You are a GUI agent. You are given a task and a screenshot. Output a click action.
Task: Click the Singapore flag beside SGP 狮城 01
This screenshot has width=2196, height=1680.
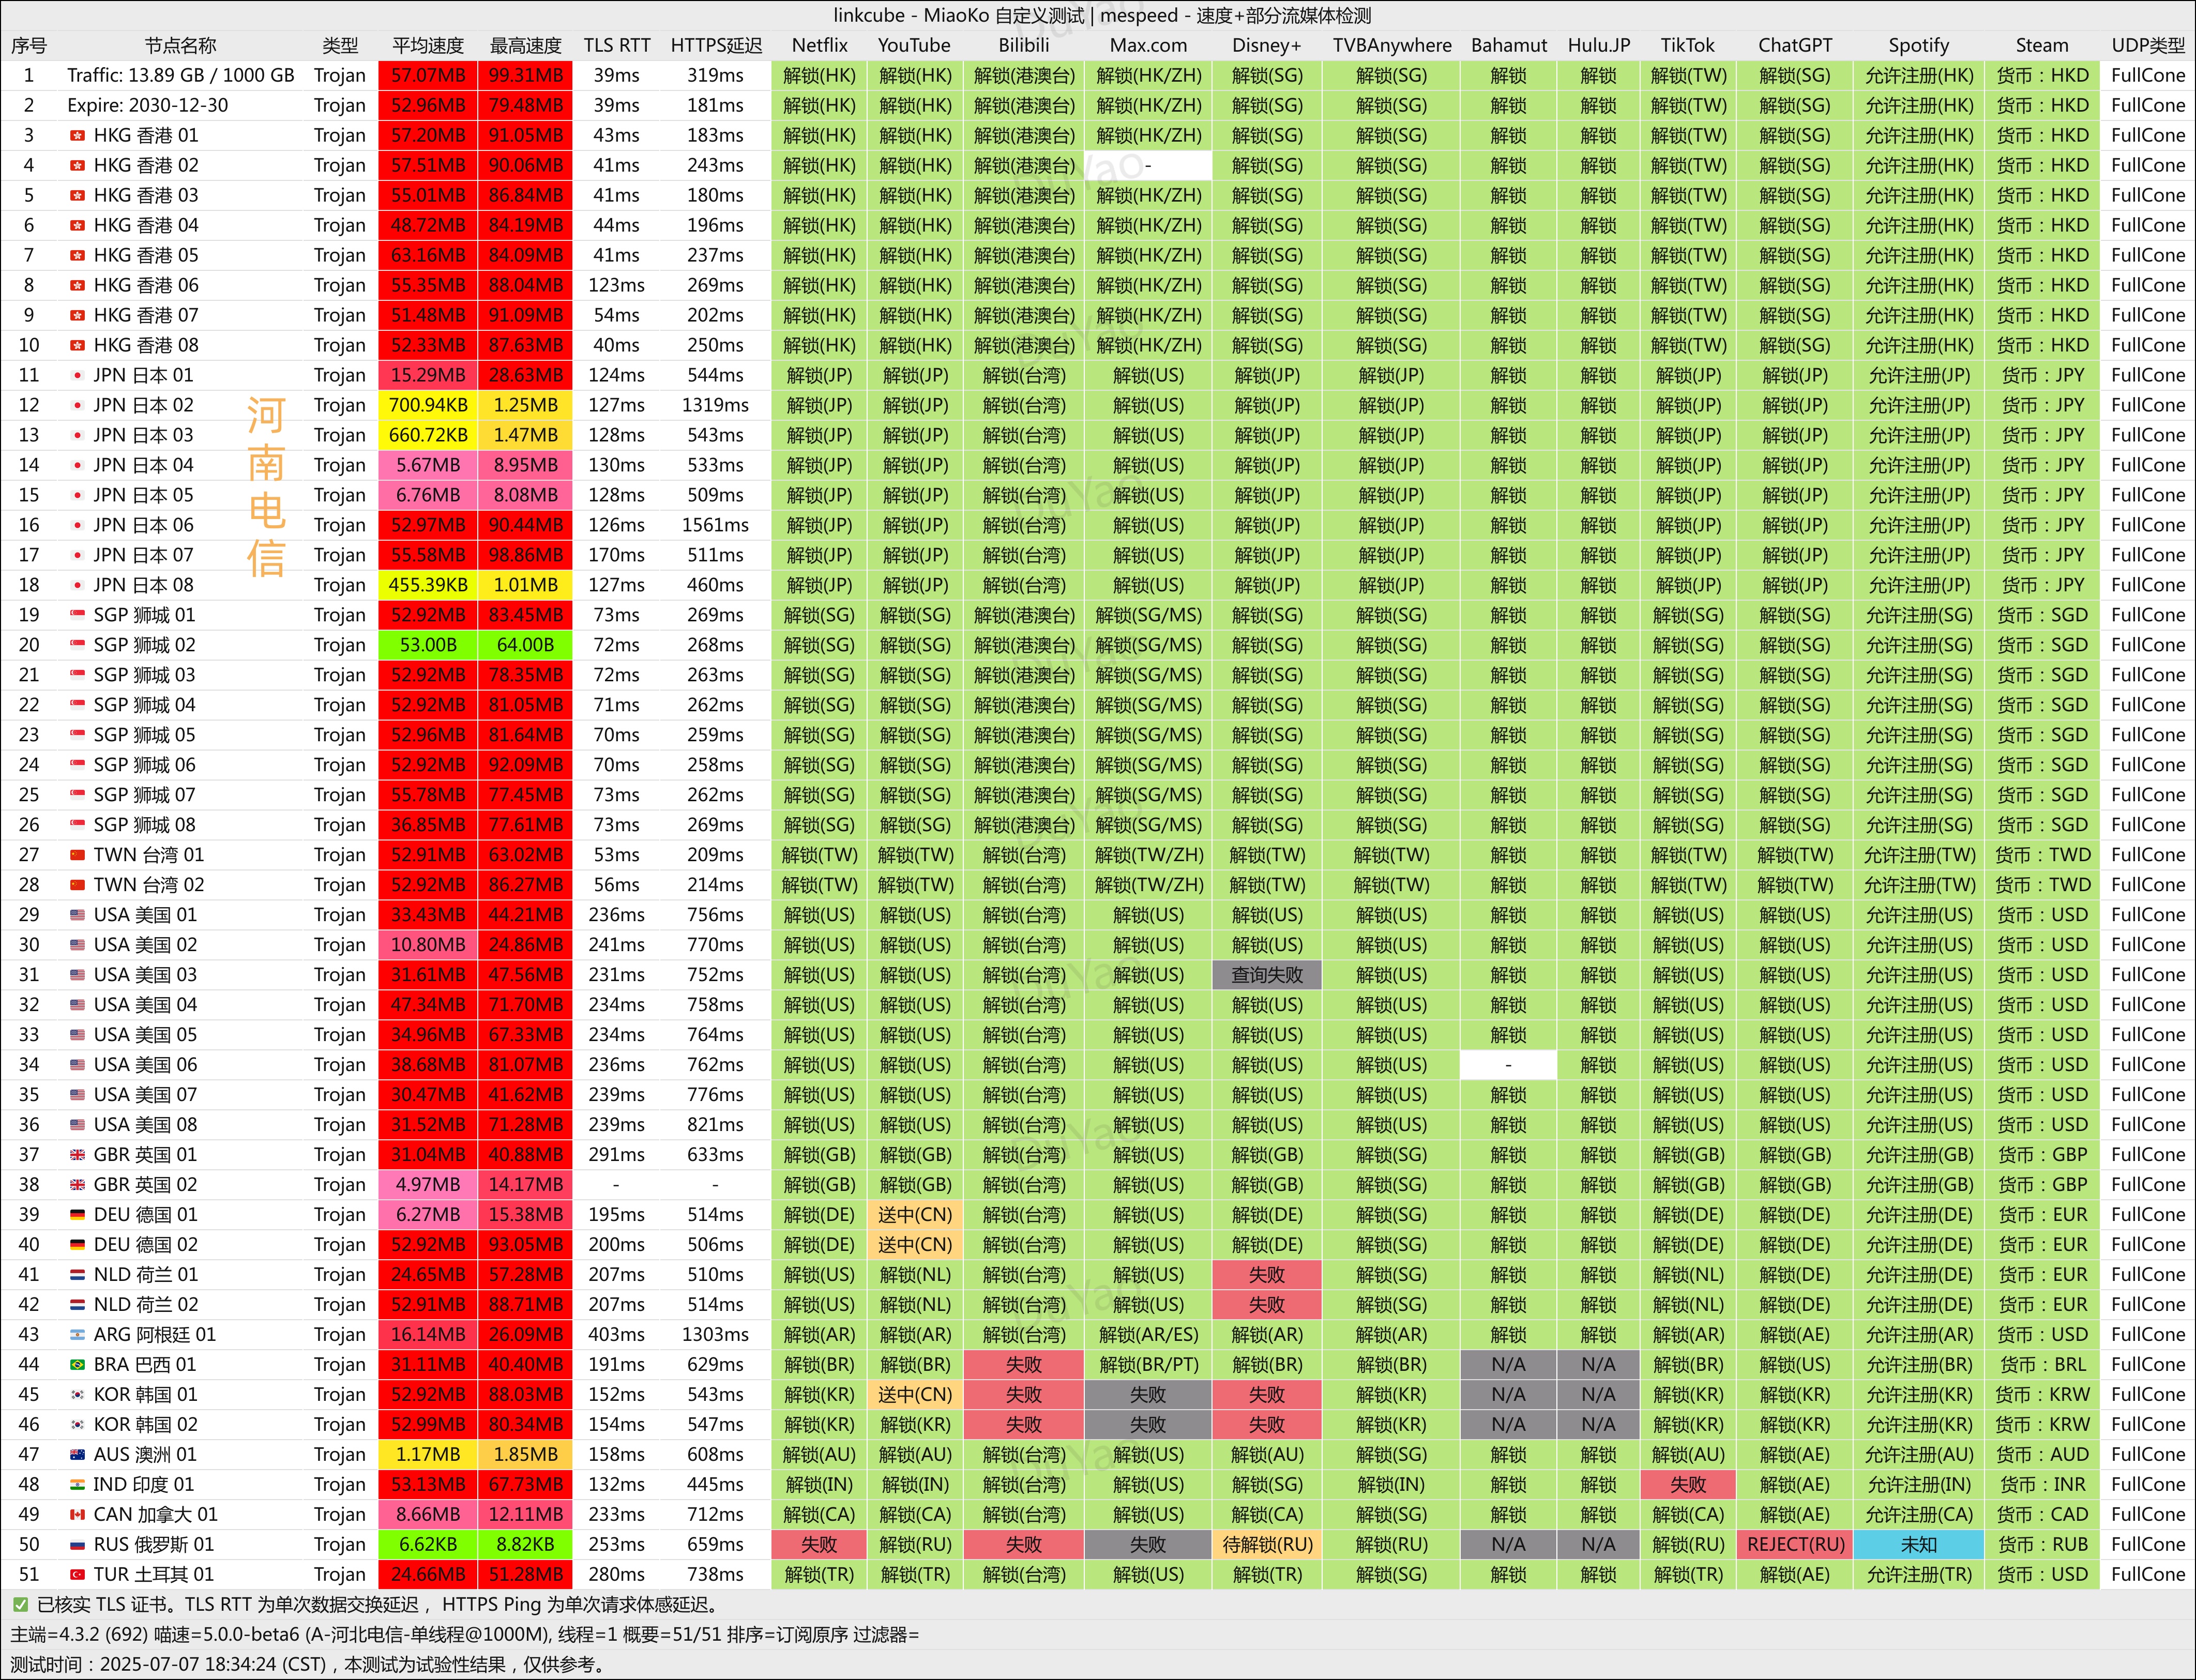(77, 615)
